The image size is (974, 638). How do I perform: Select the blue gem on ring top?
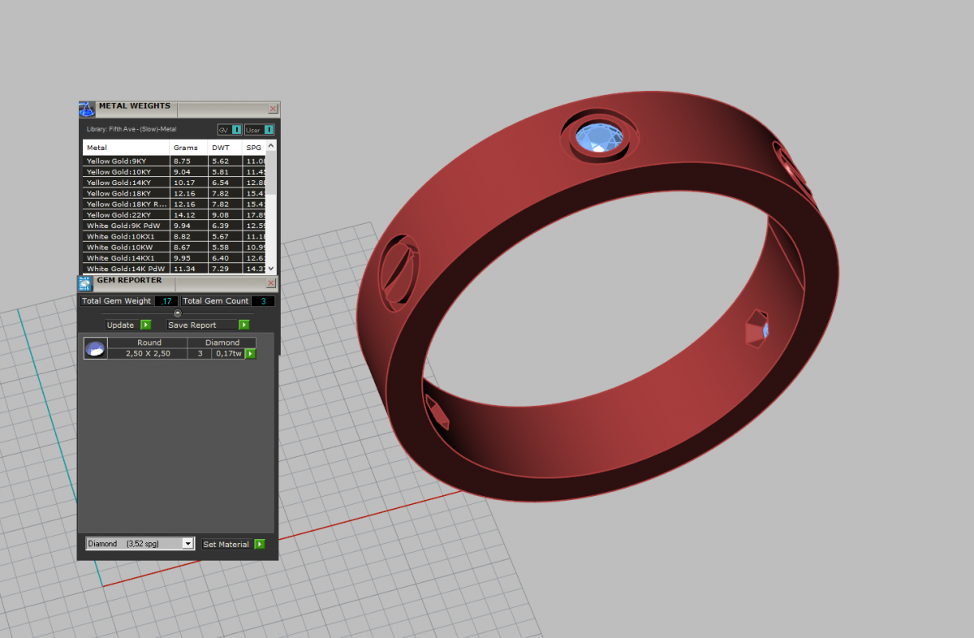[x=597, y=136]
